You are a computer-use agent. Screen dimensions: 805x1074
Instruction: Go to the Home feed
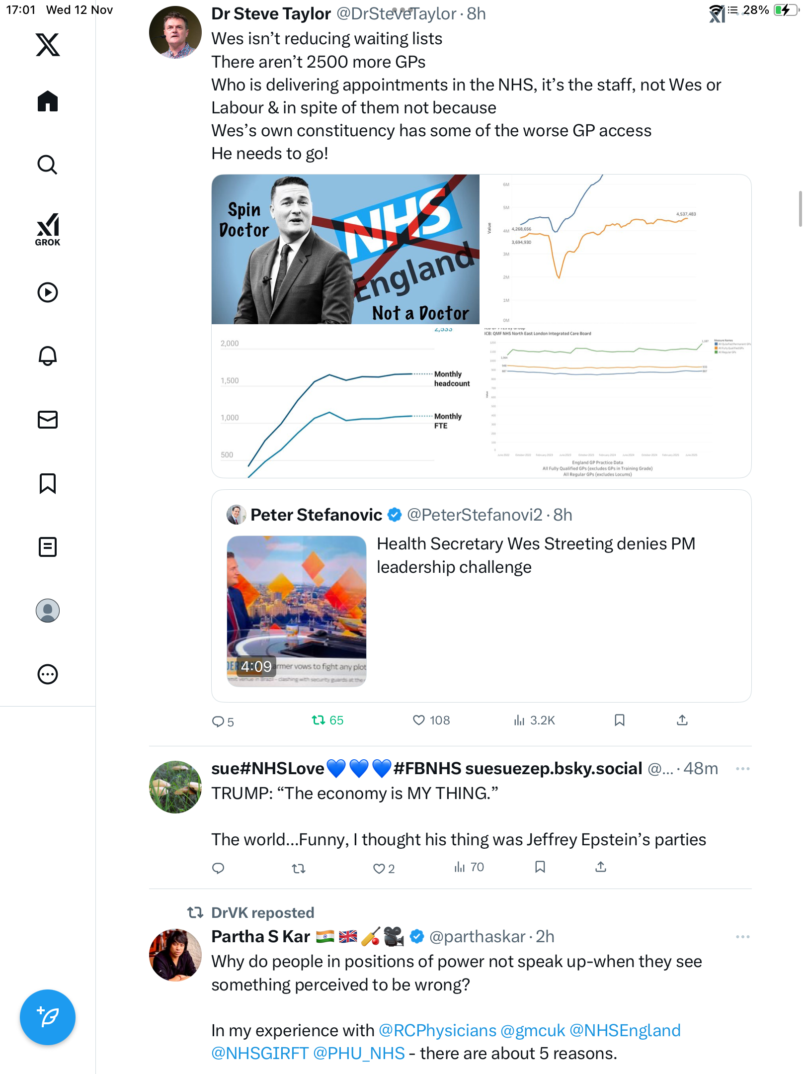click(48, 101)
